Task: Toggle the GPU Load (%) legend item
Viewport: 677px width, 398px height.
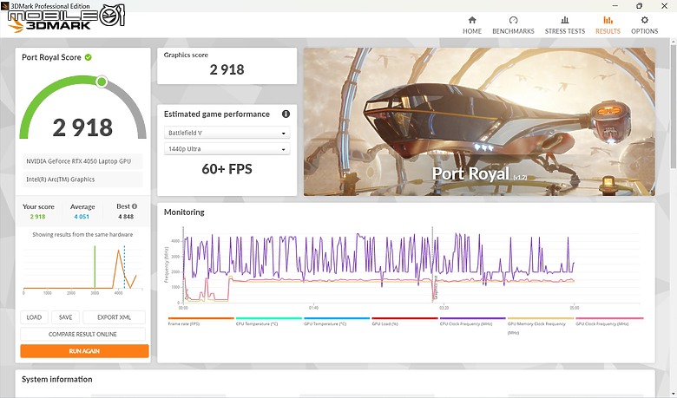Action: click(404, 322)
